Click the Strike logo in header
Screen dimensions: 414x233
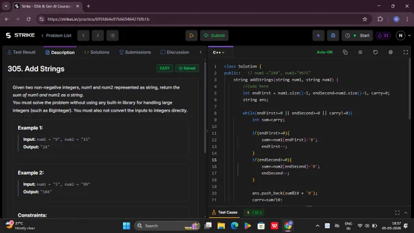click(x=20, y=35)
